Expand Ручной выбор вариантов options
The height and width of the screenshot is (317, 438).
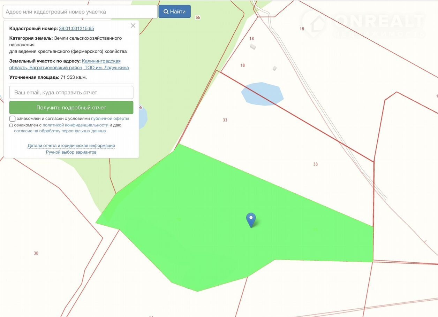[71, 152]
